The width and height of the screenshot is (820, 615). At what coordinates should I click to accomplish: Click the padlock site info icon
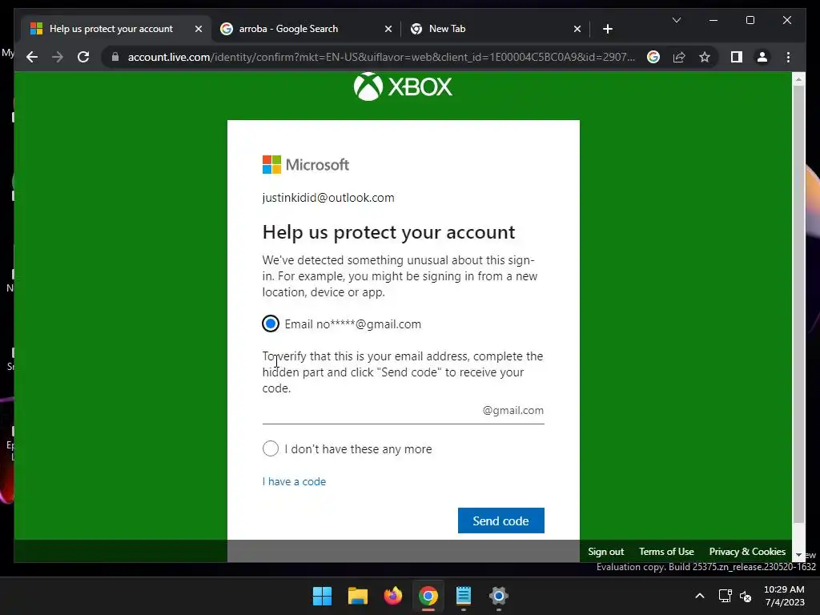pyautogui.click(x=115, y=57)
